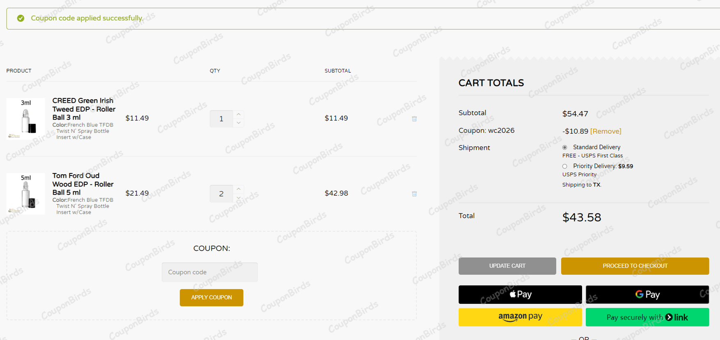Screen dimensions: 720x340
Task: Click the 'Coupon code applied successfully.' message
Action: tap(87, 18)
